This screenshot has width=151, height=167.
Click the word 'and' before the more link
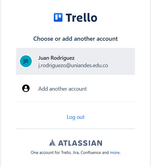tap(106, 152)
